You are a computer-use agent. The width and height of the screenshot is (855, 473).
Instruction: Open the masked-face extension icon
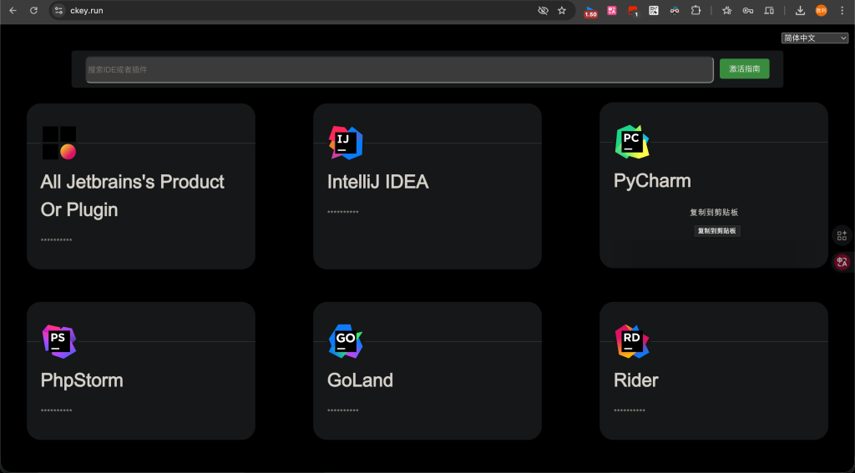(675, 10)
